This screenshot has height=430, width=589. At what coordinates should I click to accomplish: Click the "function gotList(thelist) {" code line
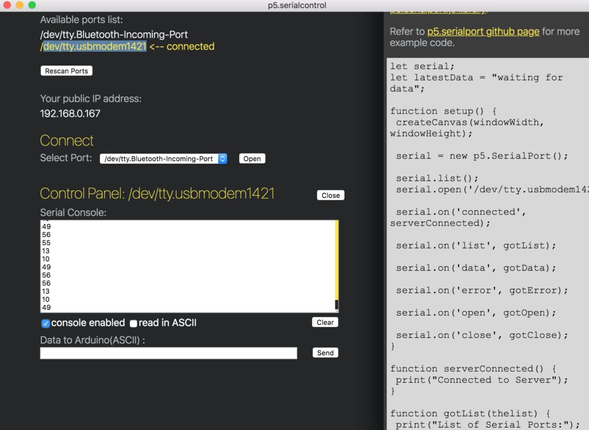(x=471, y=413)
